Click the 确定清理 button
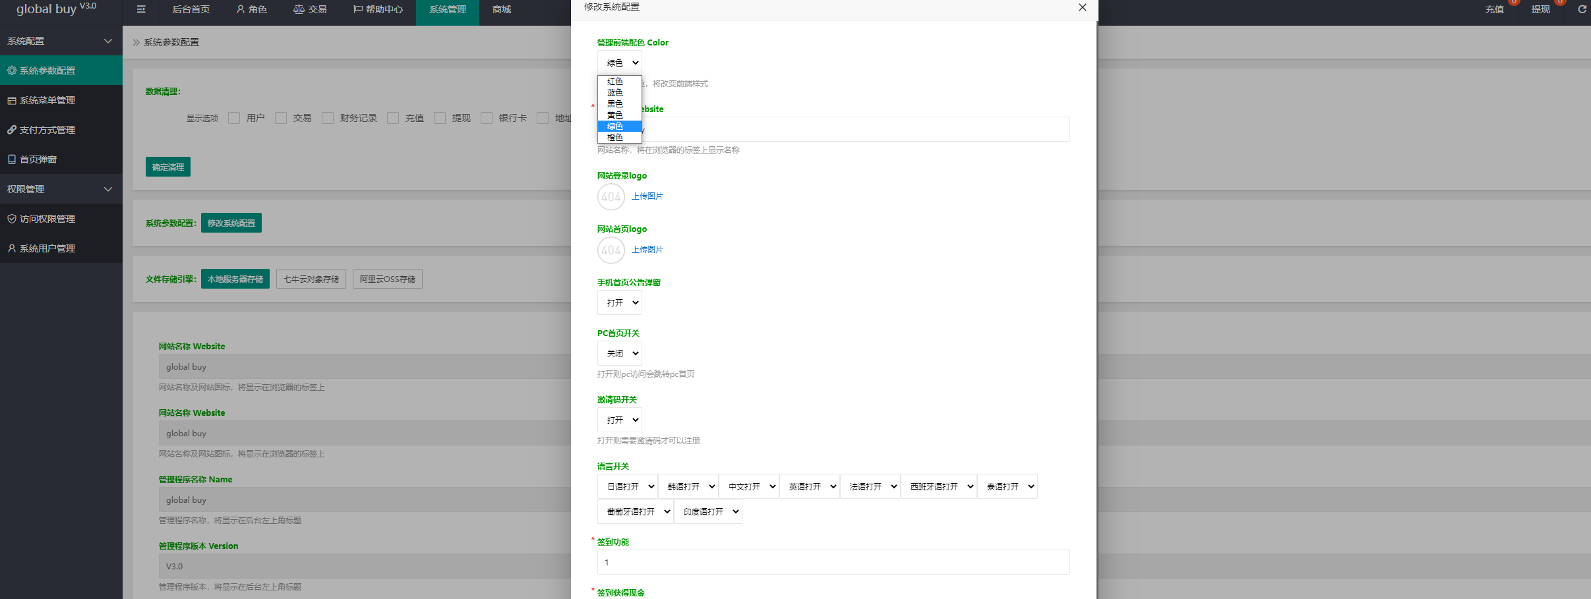The height and width of the screenshot is (599, 1591). (167, 167)
